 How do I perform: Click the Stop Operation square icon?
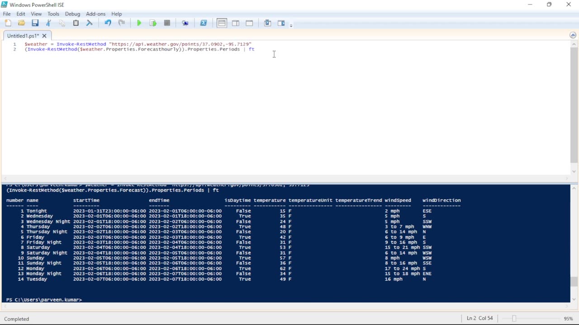167,23
